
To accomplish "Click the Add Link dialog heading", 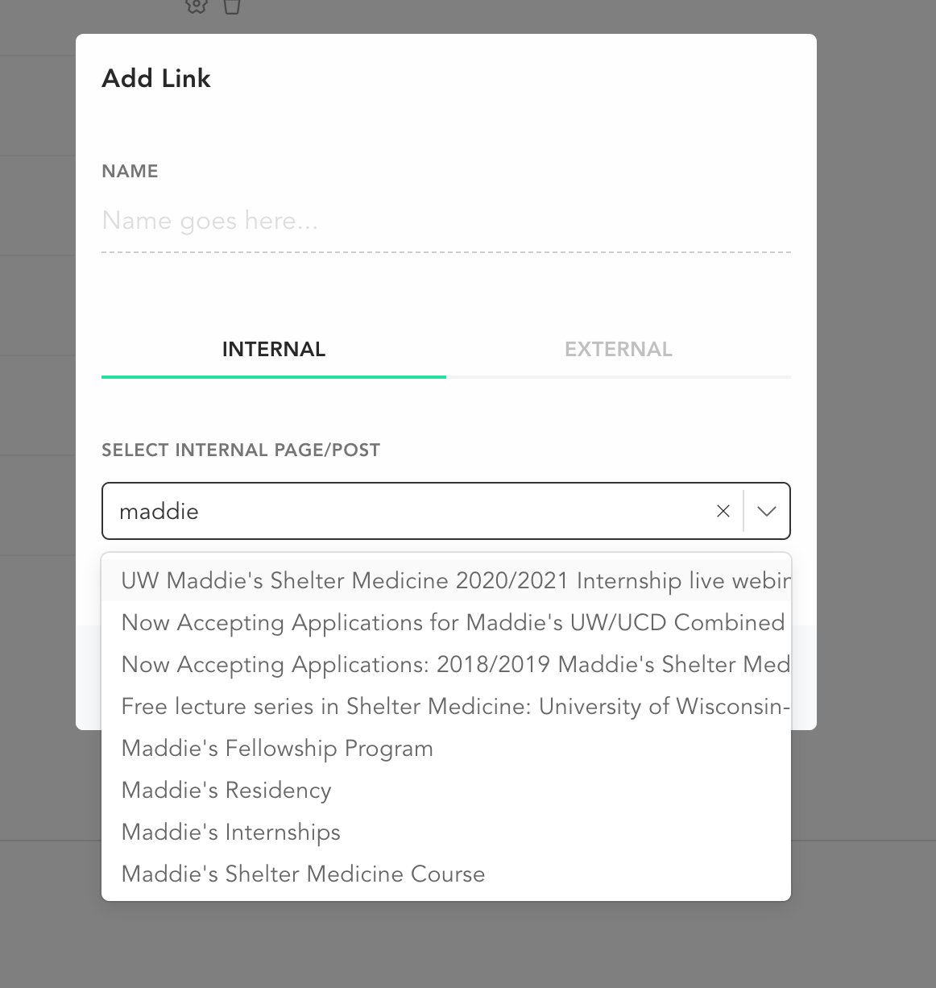I will 156,79.
